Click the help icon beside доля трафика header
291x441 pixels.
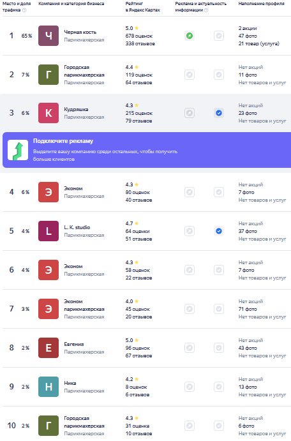tap(24, 10)
